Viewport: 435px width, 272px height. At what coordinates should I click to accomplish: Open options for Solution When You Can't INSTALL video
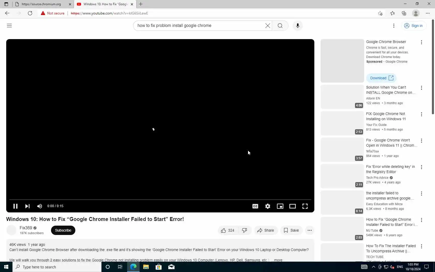click(x=422, y=88)
